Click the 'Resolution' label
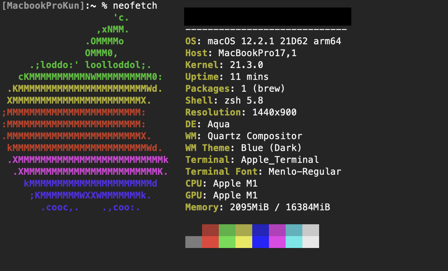This screenshot has width=448, height=271. point(213,112)
